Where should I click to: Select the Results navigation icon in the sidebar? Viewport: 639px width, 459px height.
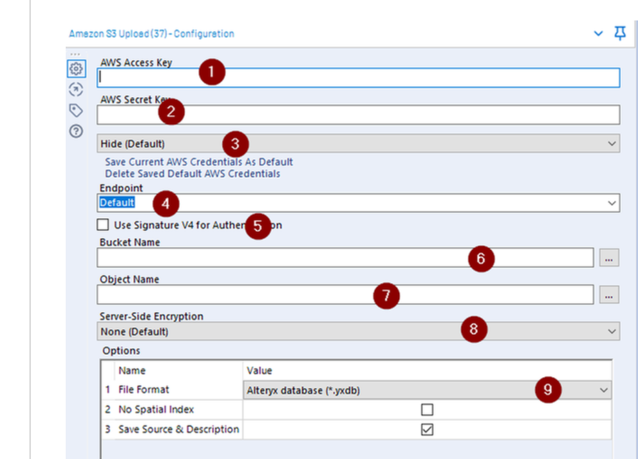(76, 89)
